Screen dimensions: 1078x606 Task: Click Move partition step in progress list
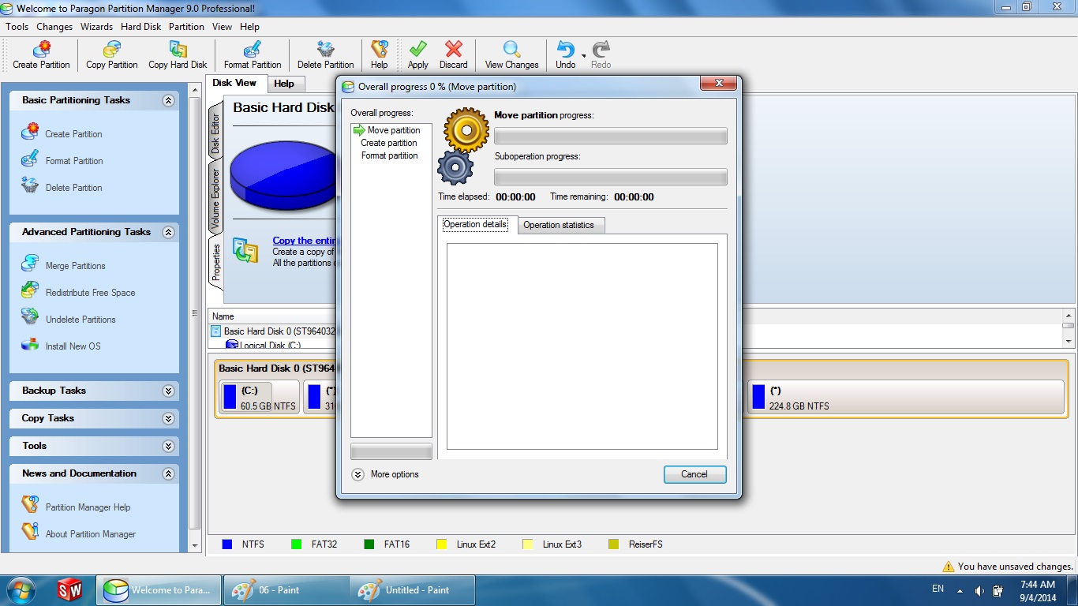tap(394, 130)
